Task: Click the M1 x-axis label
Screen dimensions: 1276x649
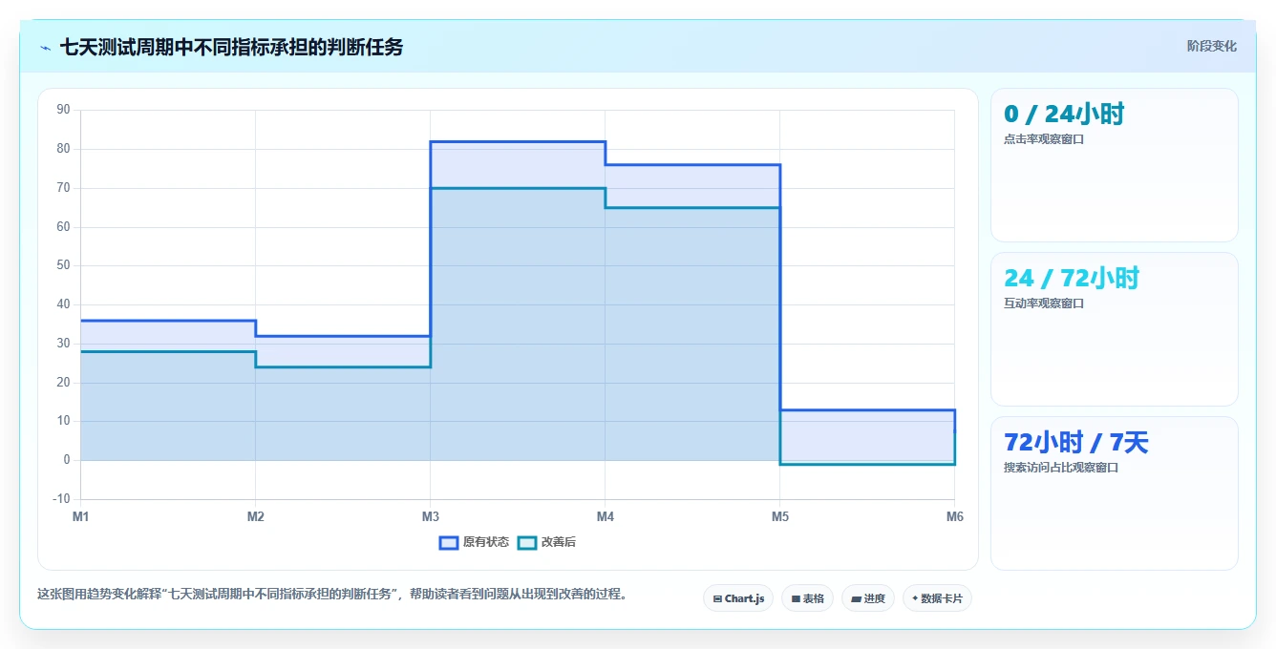Action: [x=80, y=516]
